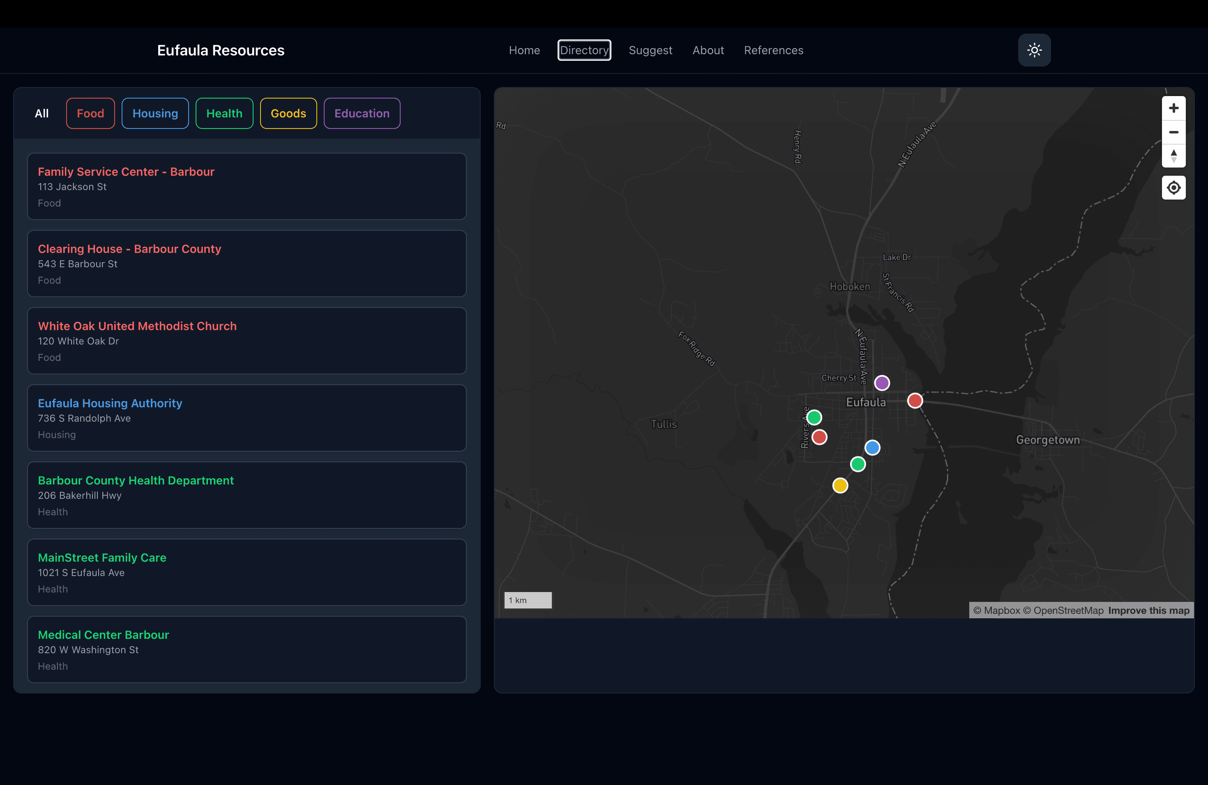Click the green marker above the red marker
Viewport: 1208px width, 785px height.
(x=814, y=418)
